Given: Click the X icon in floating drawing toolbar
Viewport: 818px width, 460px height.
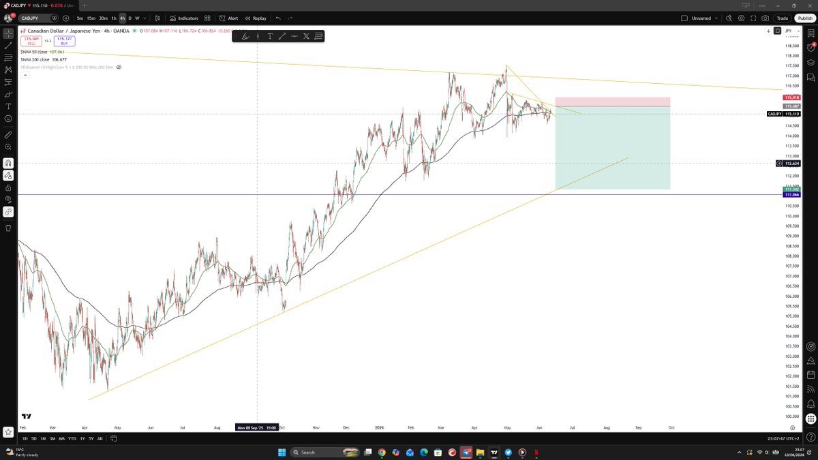Looking at the screenshot, I should [x=306, y=36].
